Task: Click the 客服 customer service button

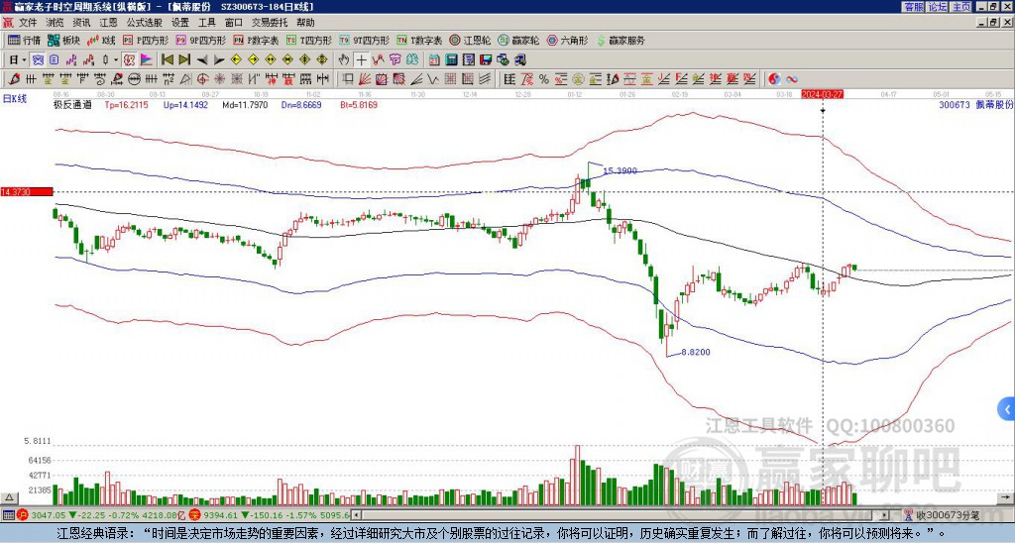Action: (x=914, y=7)
